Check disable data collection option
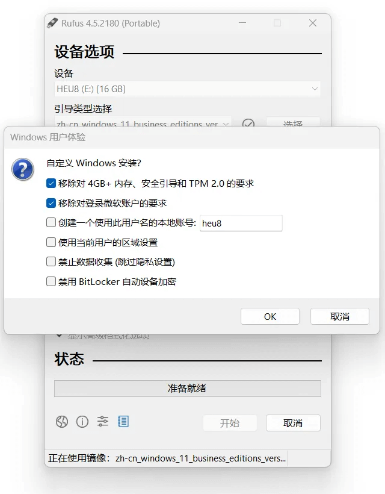Image resolution: width=385 pixels, height=494 pixels. click(51, 261)
